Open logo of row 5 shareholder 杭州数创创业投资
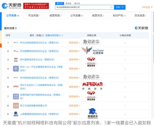Screen dimensions: 154x126 pos(16,78)
